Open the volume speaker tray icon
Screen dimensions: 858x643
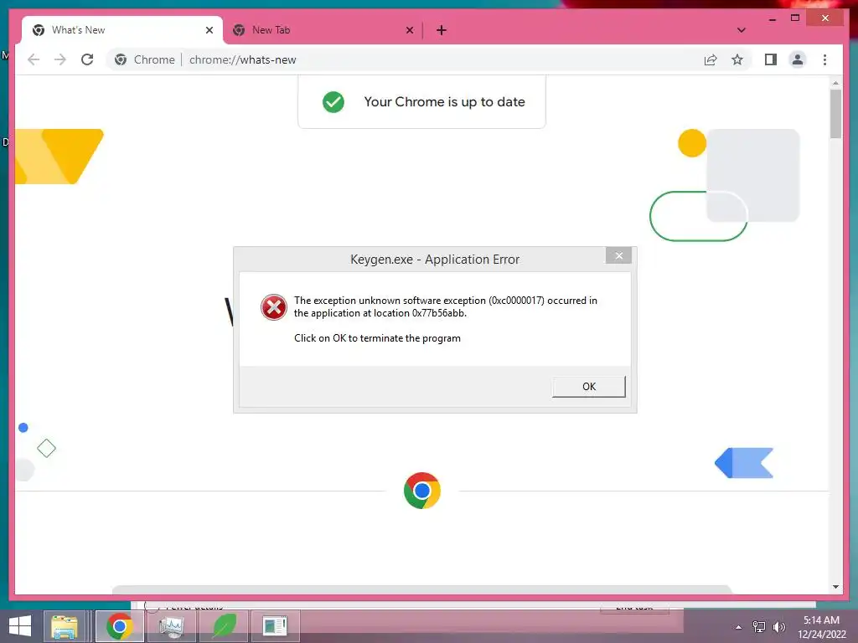[x=778, y=627]
